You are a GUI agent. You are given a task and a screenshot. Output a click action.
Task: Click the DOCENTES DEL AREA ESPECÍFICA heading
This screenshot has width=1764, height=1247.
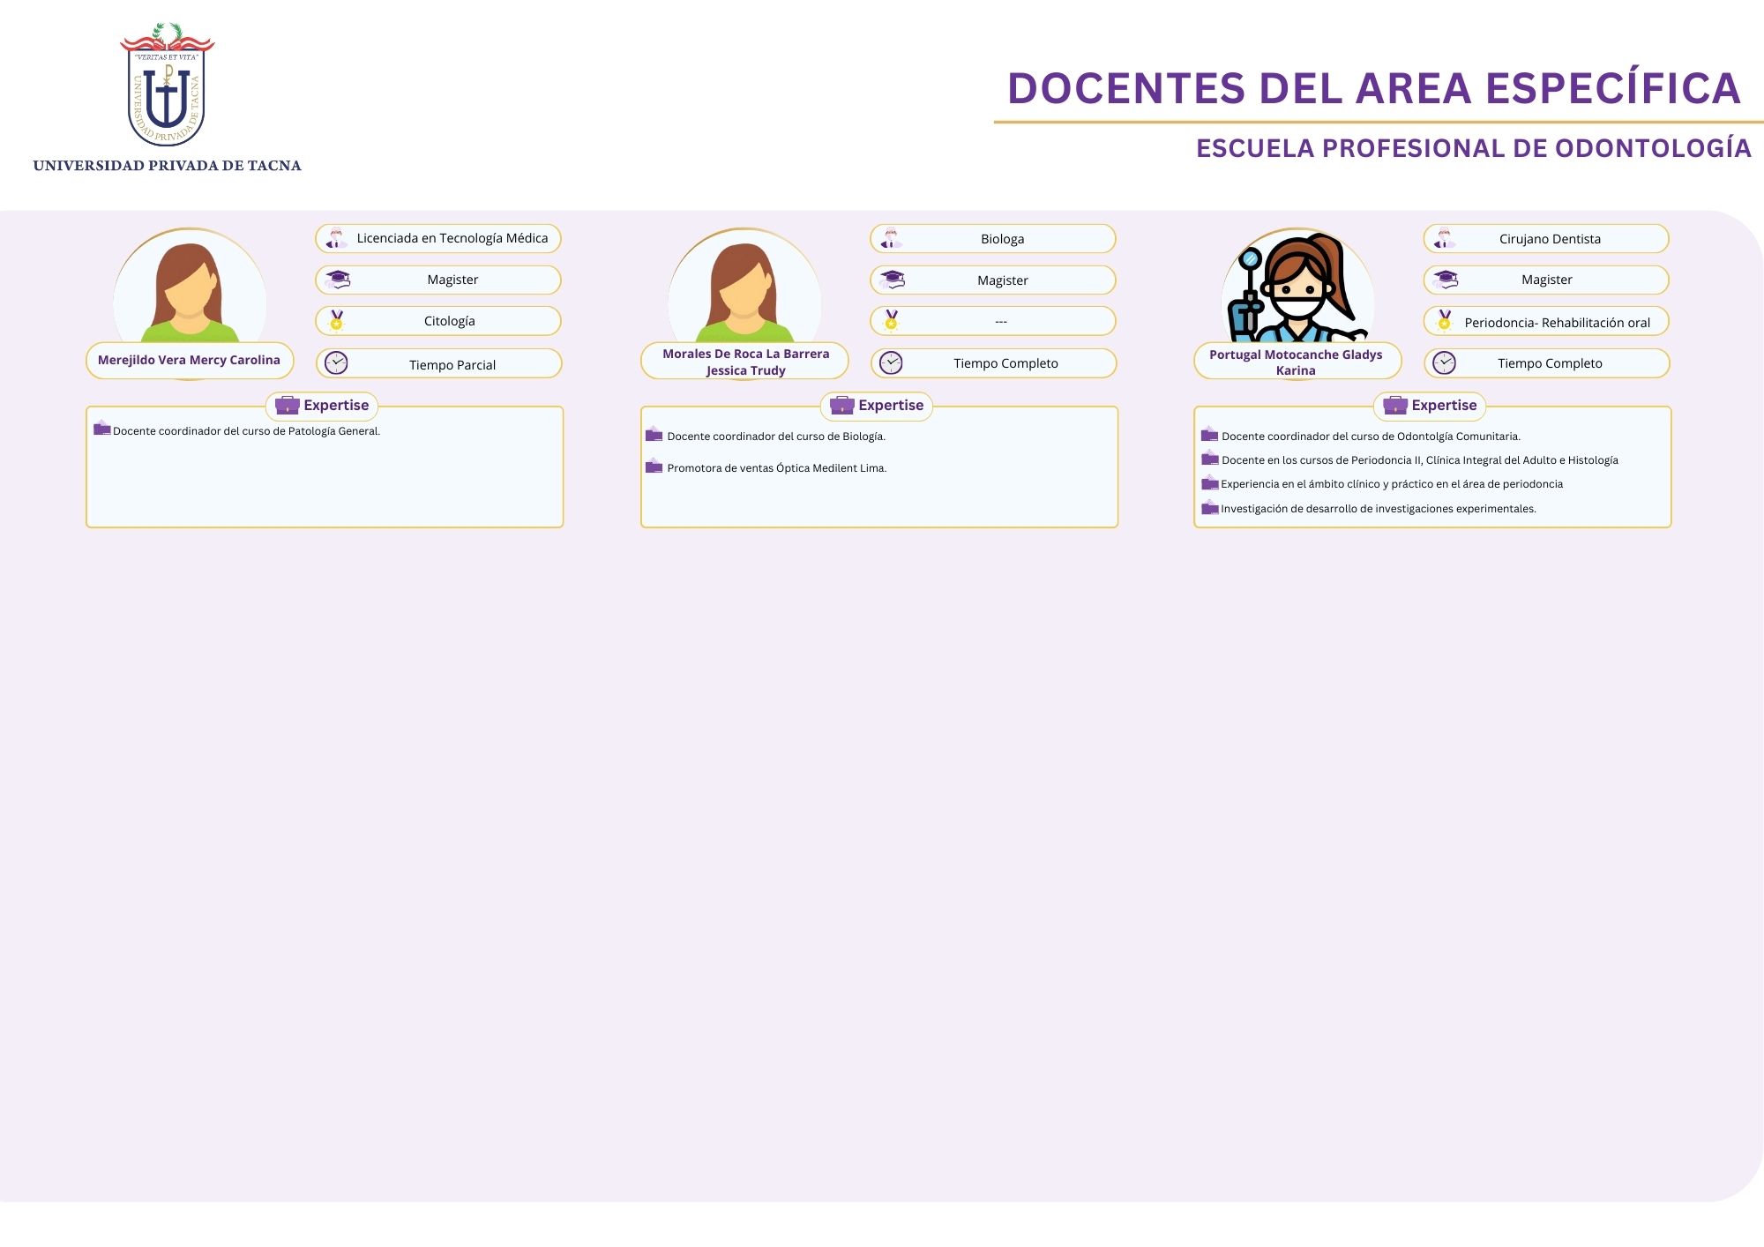point(1374,88)
